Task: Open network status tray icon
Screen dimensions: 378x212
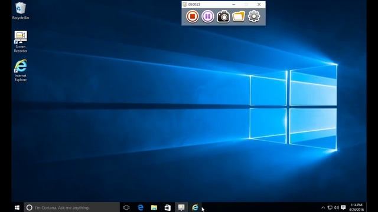Action: (x=330, y=207)
